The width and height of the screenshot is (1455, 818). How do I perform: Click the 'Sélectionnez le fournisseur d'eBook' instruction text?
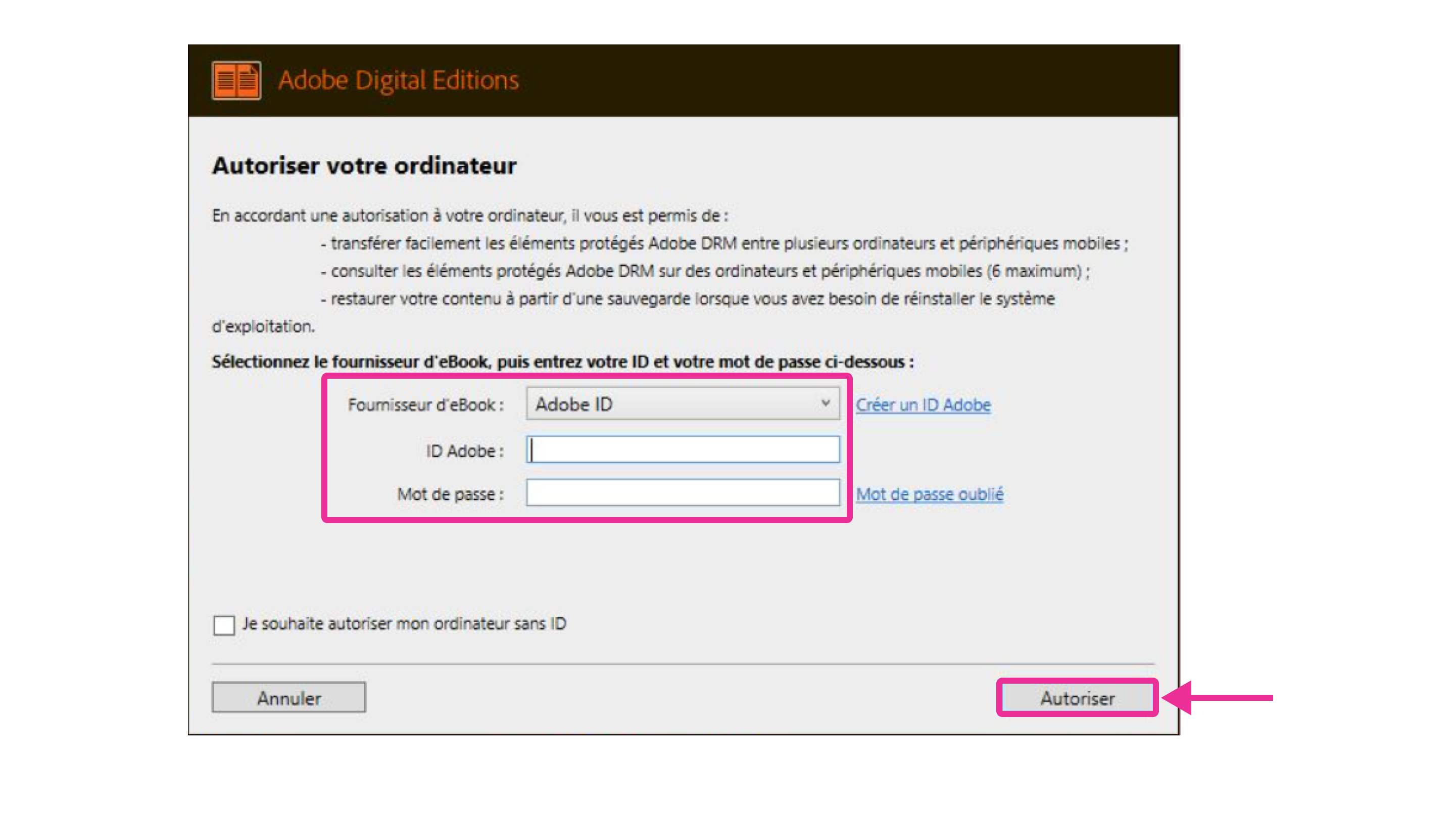[x=563, y=362]
